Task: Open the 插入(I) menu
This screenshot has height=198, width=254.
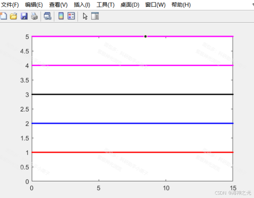Action: pyautogui.click(x=82, y=5)
